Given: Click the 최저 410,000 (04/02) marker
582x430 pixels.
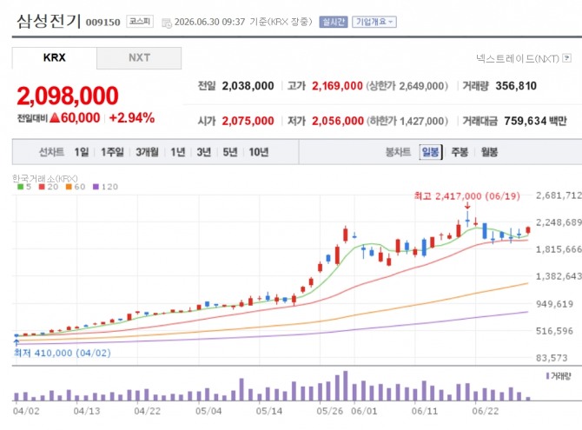Looking at the screenshot, I should tap(63, 353).
